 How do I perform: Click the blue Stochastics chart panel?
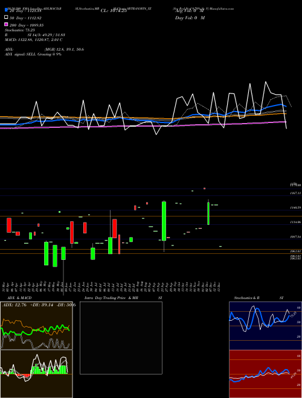click(x=265, y=326)
